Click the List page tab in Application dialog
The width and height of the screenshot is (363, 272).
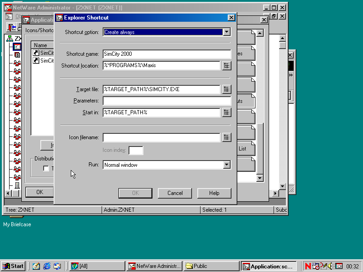point(246,149)
